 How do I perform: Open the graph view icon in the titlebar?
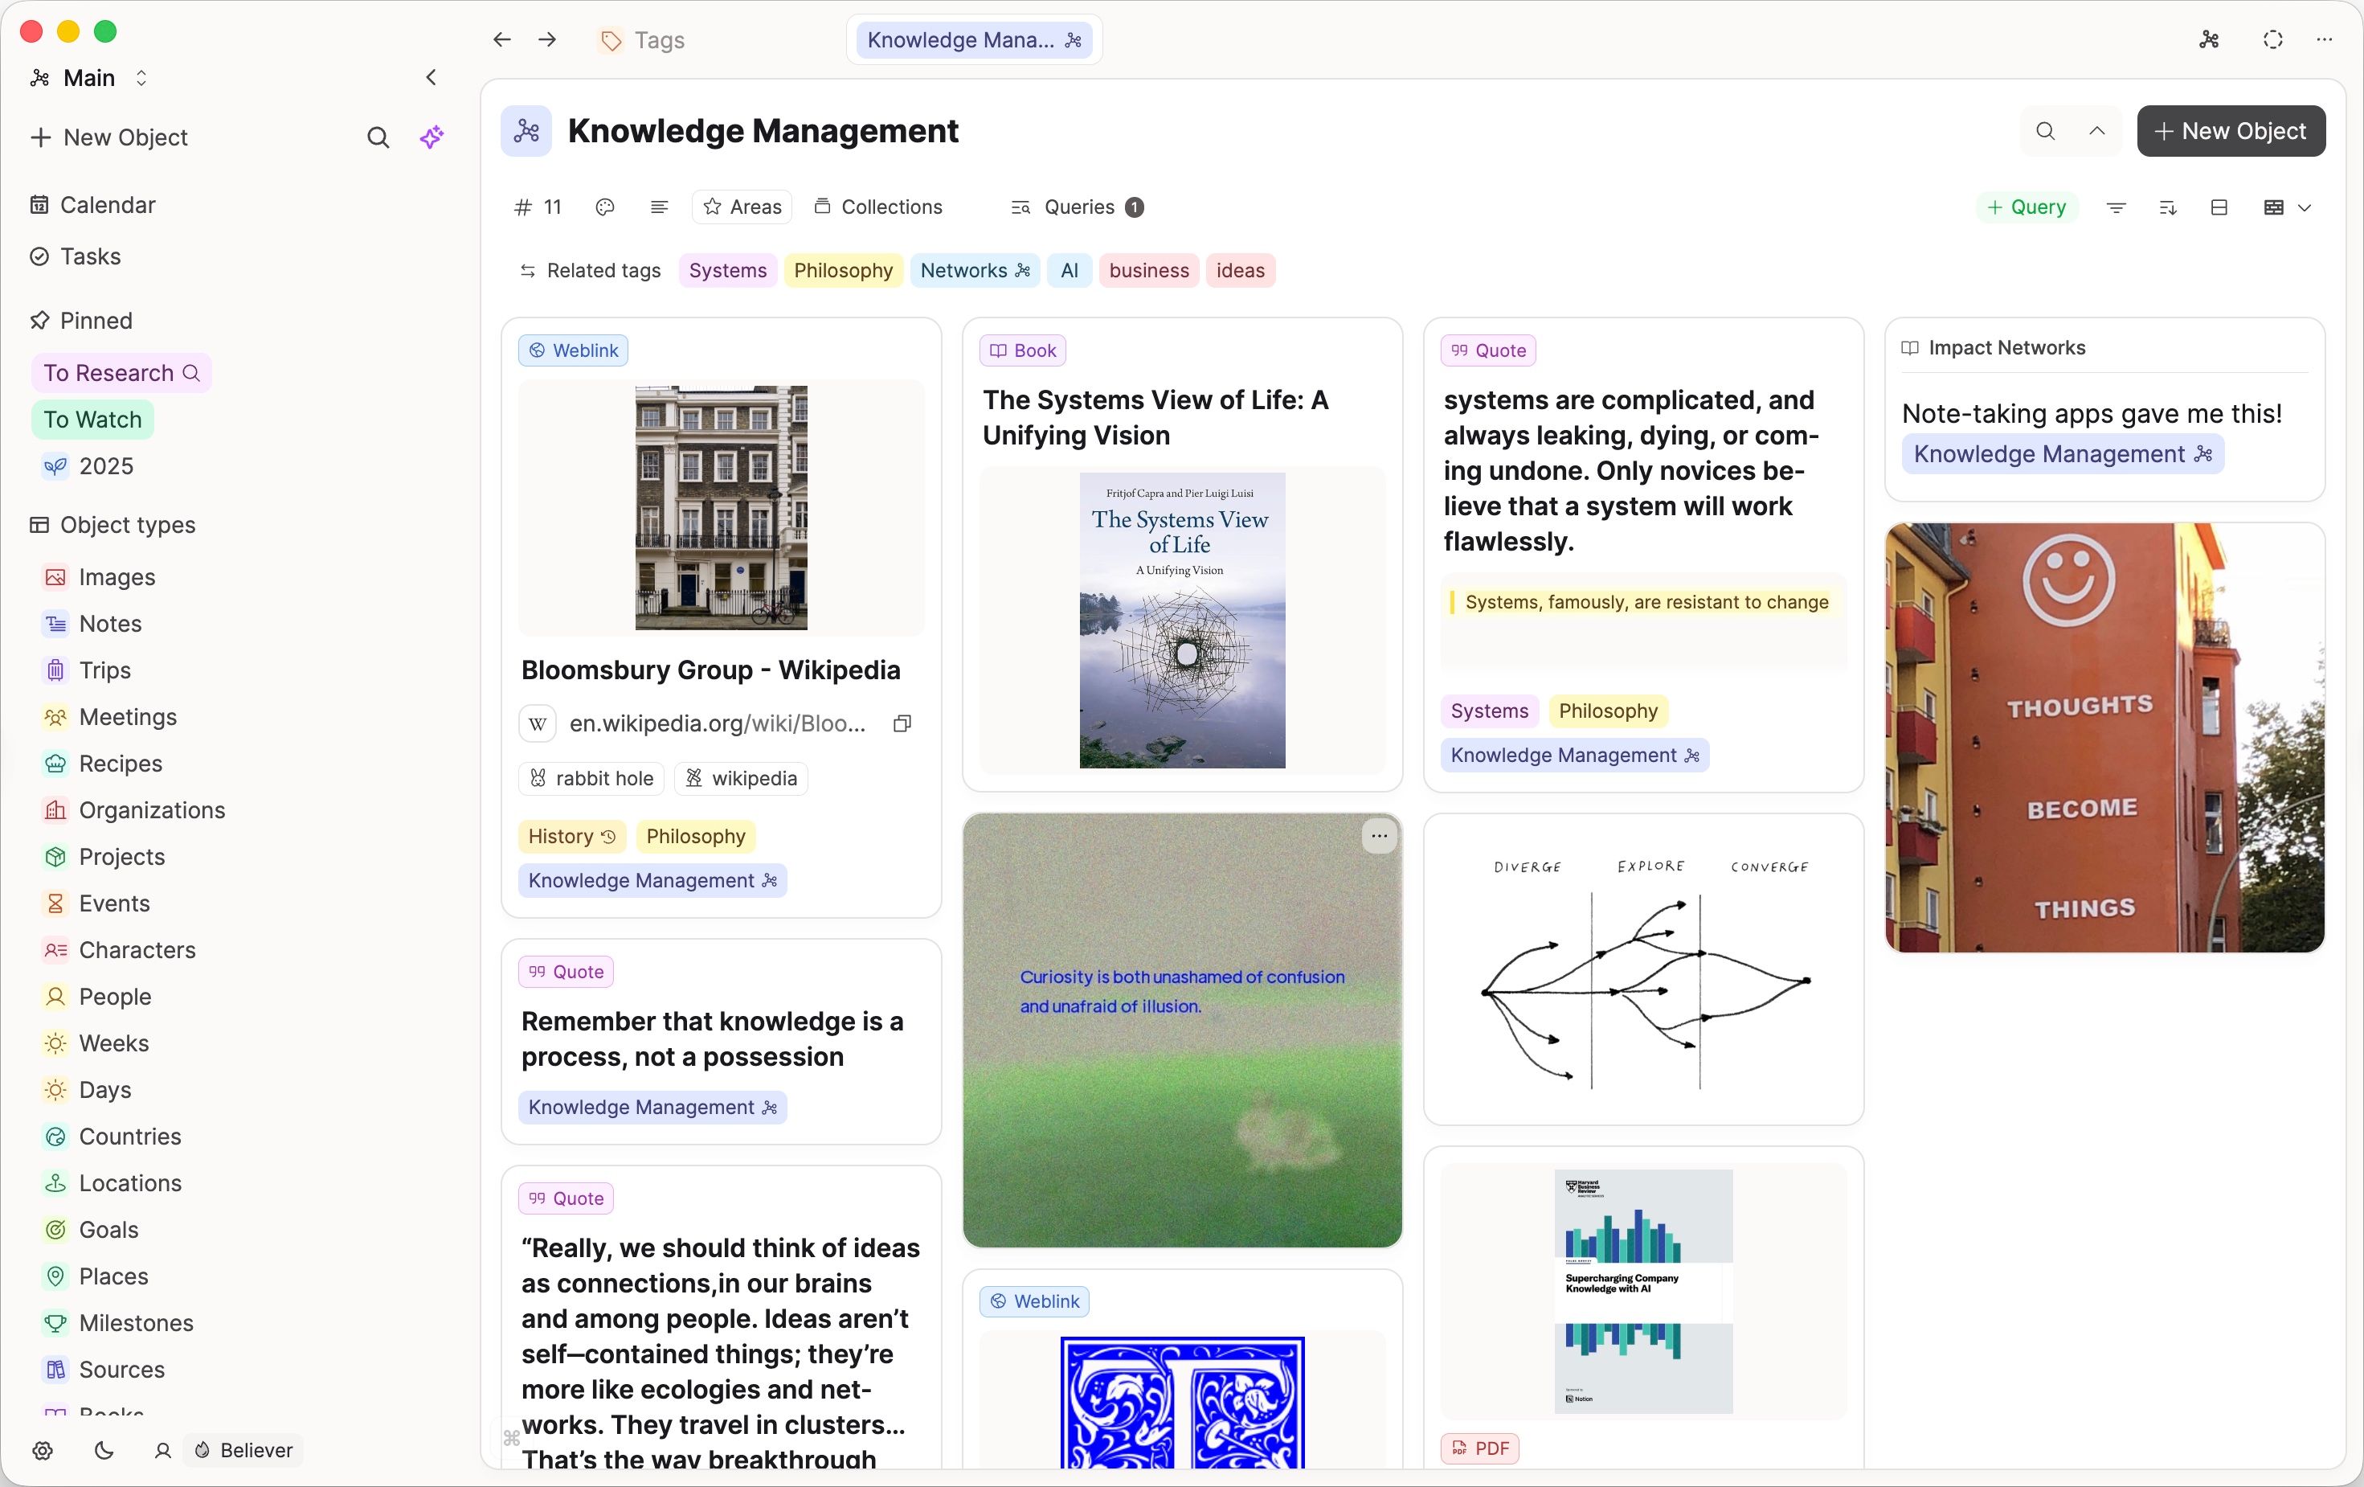pyautogui.click(x=2209, y=40)
